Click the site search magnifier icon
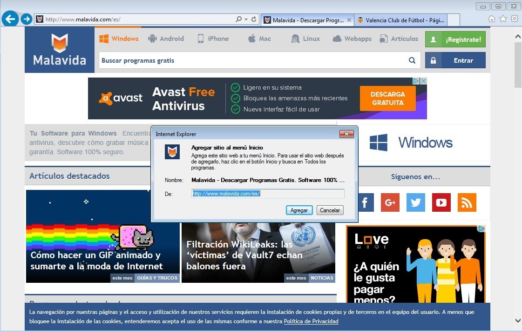This screenshot has width=522, height=332. [x=412, y=60]
